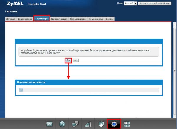The height and width of the screenshot is (129, 177).
Task: Open the system gear settings icon
Action: [114, 124]
